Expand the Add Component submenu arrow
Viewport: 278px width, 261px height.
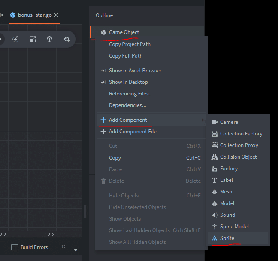(x=203, y=120)
